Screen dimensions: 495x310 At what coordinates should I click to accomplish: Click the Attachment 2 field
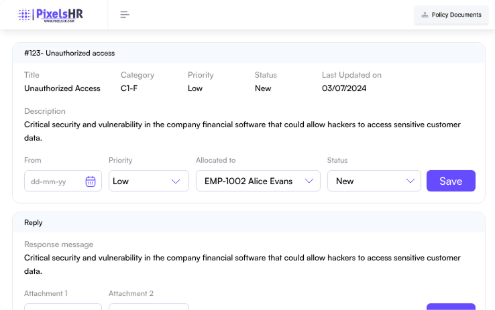point(148,307)
